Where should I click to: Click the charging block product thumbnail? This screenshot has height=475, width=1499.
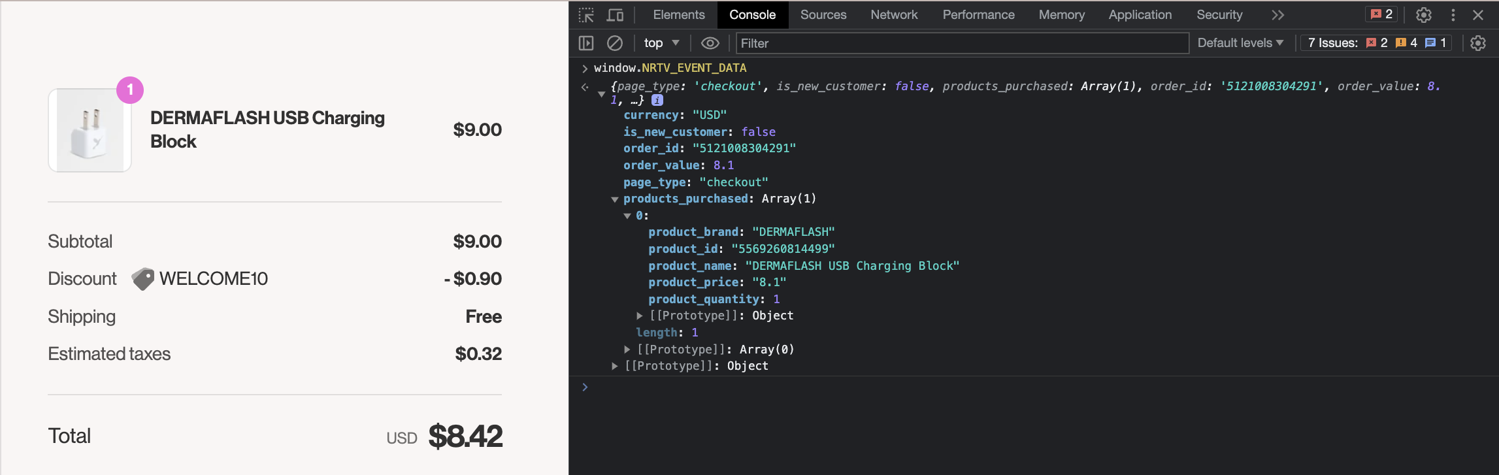tap(90, 131)
